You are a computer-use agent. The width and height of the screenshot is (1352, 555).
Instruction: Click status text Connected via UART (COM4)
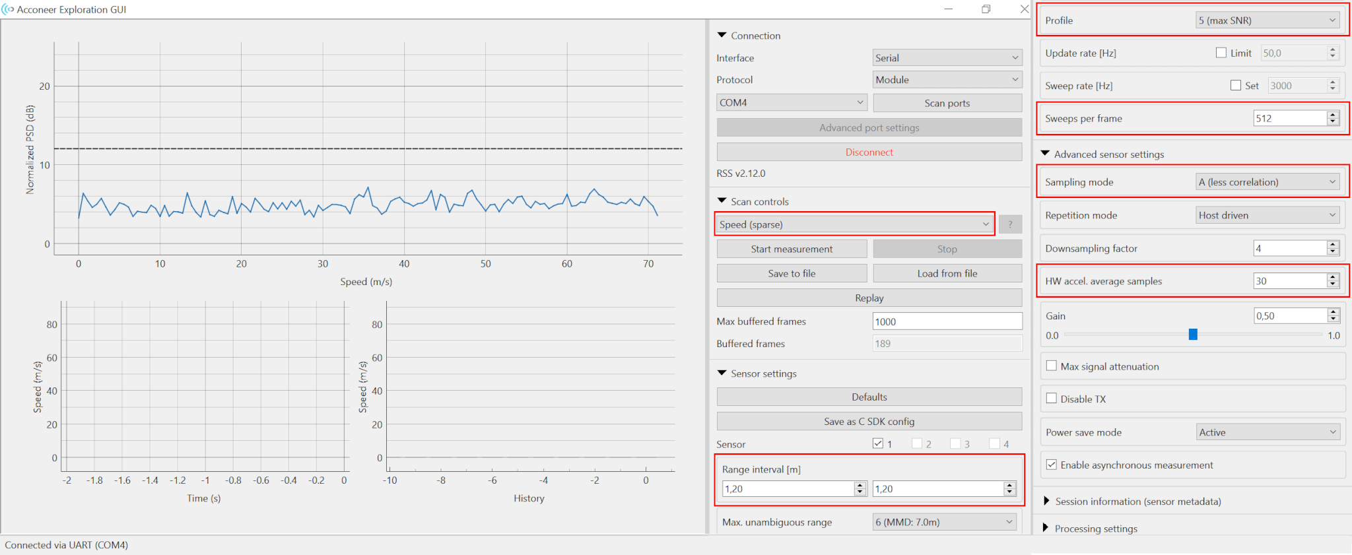(x=67, y=544)
